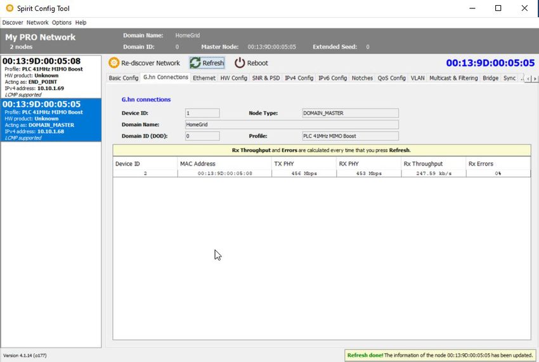This screenshot has height=362, width=539.
Task: Open the Help menu
Action: pyautogui.click(x=81, y=22)
